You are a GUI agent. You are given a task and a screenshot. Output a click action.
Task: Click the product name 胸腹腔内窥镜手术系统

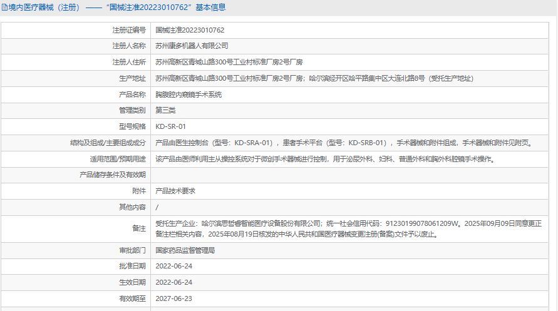click(x=189, y=94)
